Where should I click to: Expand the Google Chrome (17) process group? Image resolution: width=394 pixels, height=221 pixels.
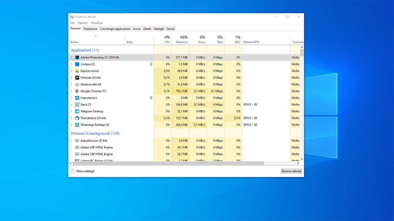71,91
